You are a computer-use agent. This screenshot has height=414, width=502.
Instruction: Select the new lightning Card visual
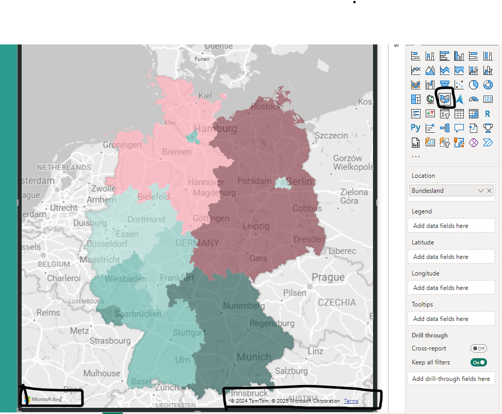tap(430, 142)
